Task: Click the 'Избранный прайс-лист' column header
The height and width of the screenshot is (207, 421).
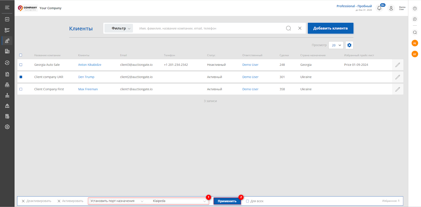Action: click(359, 55)
